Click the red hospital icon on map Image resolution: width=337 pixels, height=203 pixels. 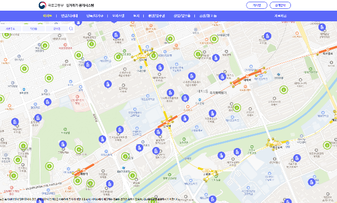click(78, 97)
